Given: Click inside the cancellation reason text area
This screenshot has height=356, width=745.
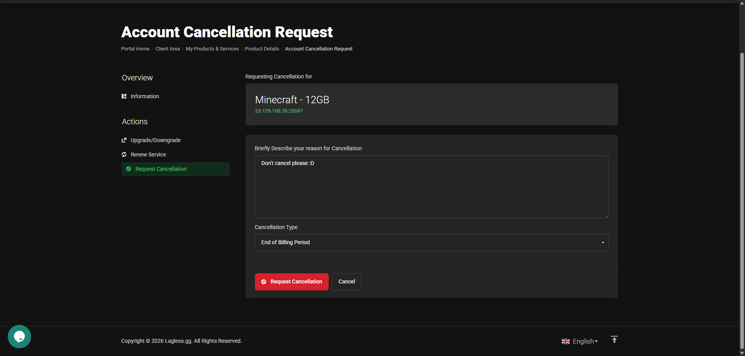Looking at the screenshot, I should (x=431, y=186).
